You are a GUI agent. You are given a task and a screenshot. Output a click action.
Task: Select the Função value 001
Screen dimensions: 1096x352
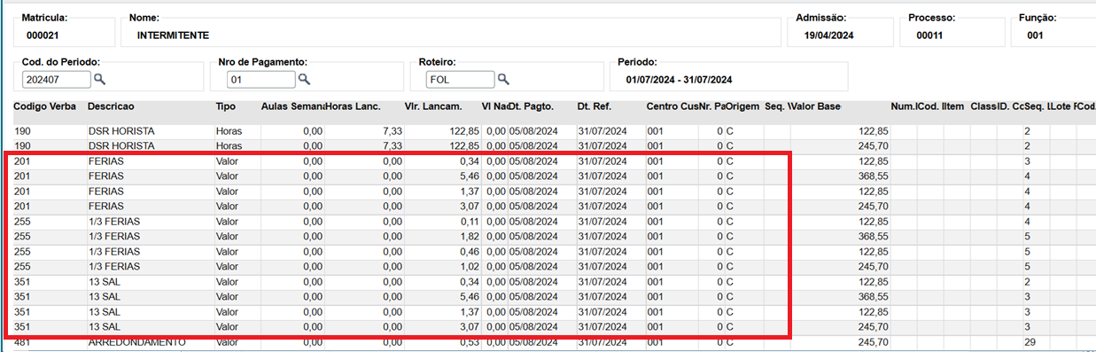point(1035,35)
